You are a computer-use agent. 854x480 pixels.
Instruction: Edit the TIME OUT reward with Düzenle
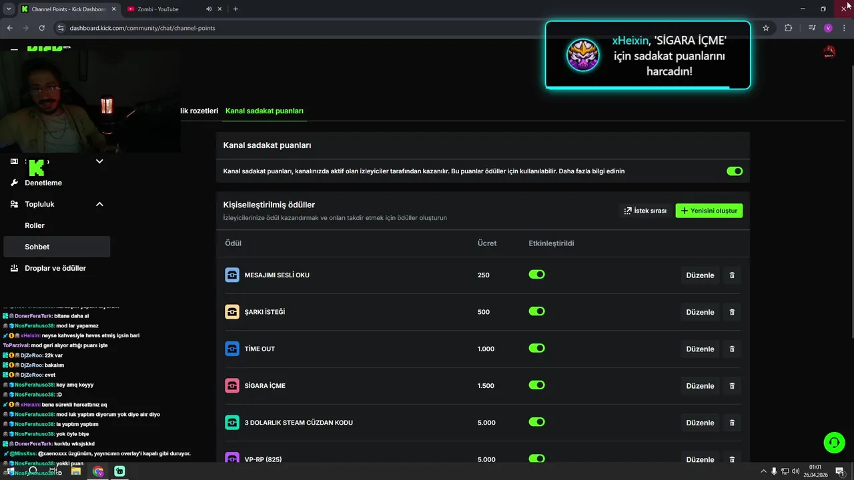700,349
